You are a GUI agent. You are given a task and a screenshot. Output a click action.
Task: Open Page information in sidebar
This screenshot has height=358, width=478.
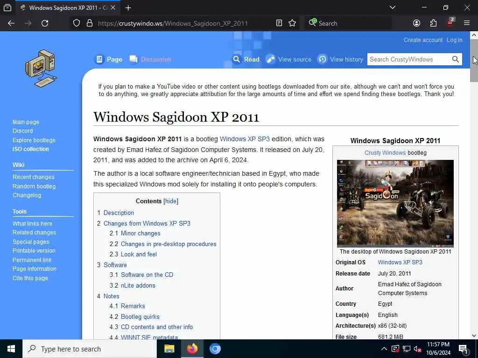(35, 269)
